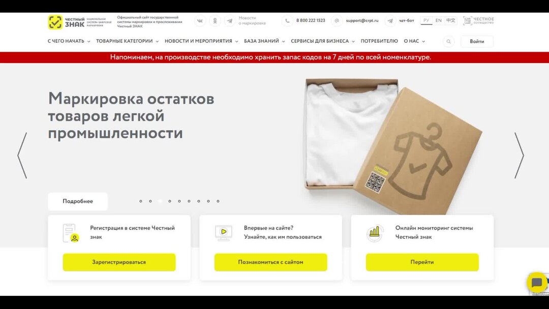Image resolution: width=549 pixels, height=309 pixels.
Task: Switch site language to Chinese
Action: click(x=450, y=21)
